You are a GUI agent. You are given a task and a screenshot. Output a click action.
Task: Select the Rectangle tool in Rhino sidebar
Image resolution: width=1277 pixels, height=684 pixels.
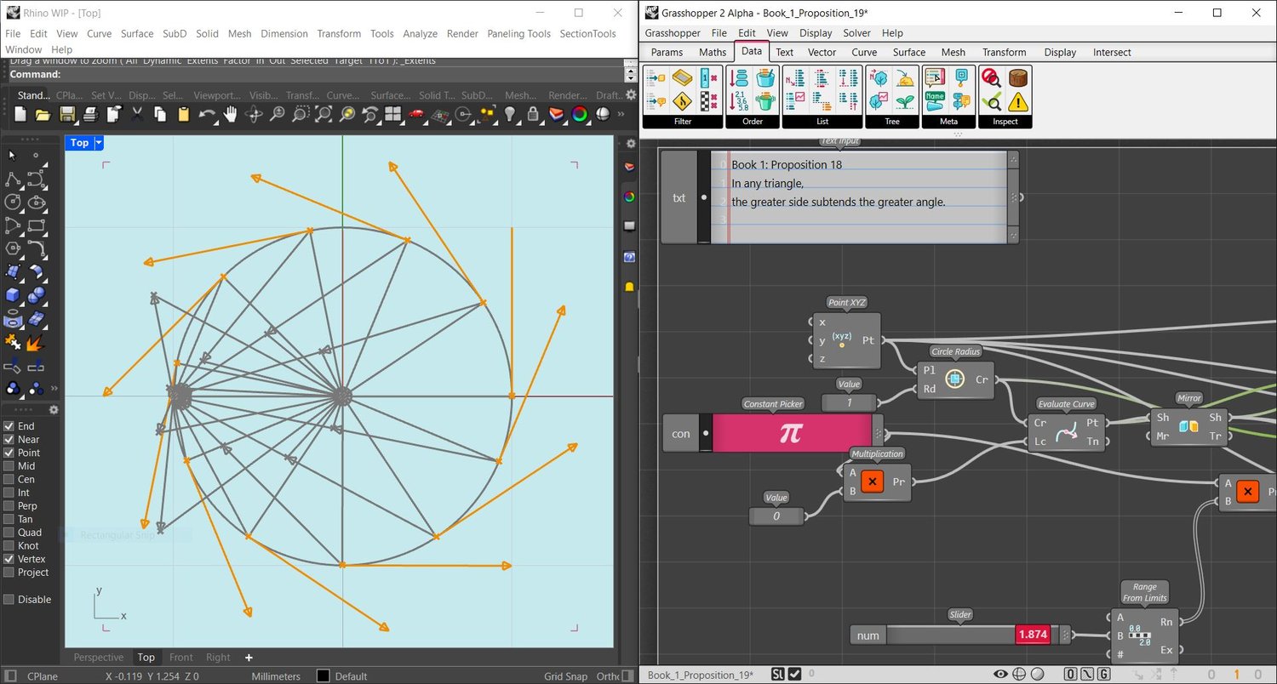(x=36, y=225)
